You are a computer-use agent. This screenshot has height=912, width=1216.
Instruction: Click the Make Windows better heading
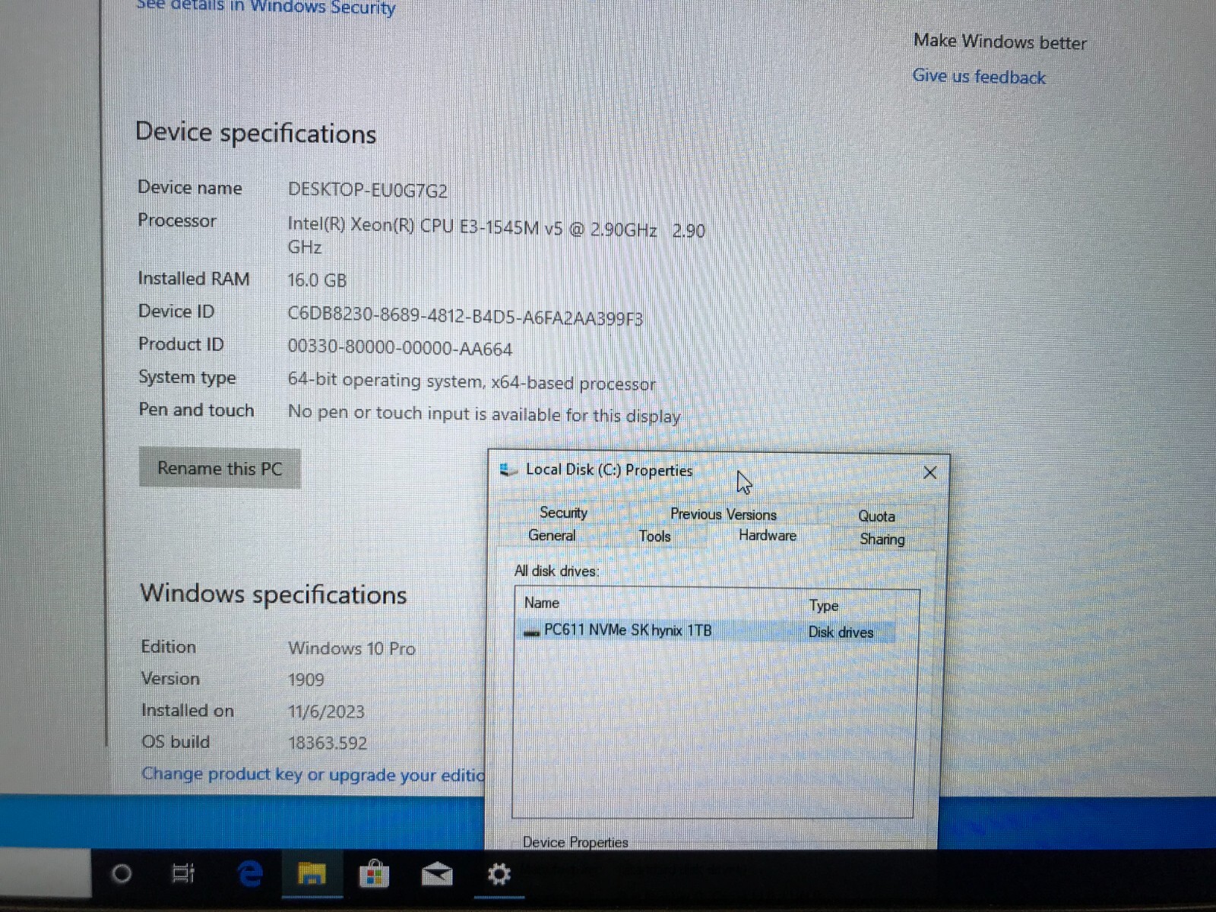pyautogui.click(x=999, y=42)
